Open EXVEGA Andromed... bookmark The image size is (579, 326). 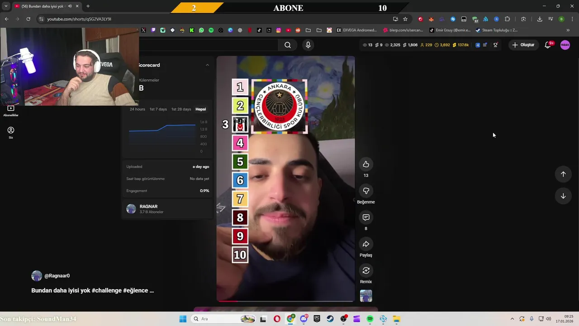click(356, 30)
